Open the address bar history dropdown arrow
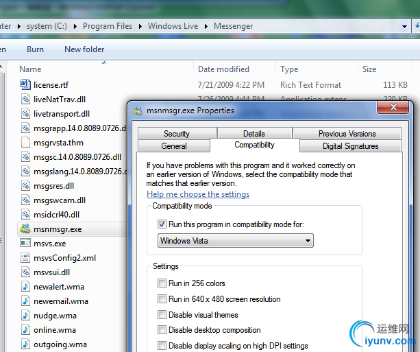The image size is (420, 352). point(404,27)
